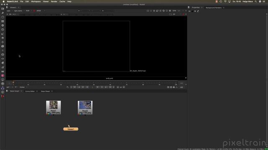The height and width of the screenshot is (150, 268).
Task: Switch to the Curve Editor tab
Action: click(x=30, y=91)
